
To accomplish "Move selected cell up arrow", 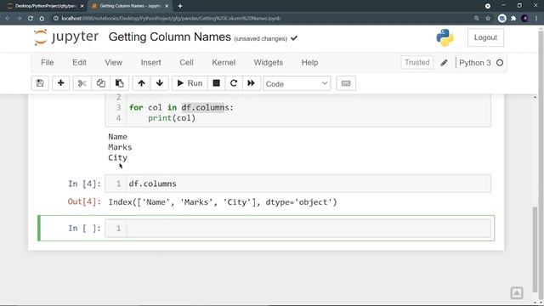I will (x=141, y=83).
